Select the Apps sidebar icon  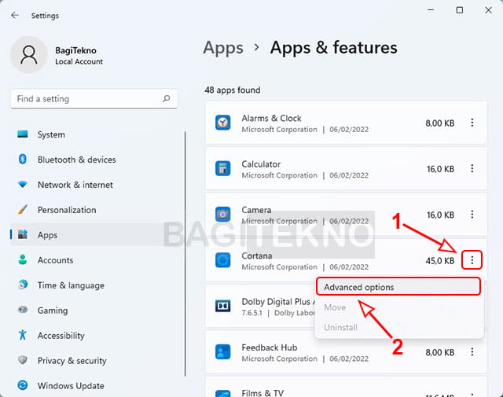23,234
